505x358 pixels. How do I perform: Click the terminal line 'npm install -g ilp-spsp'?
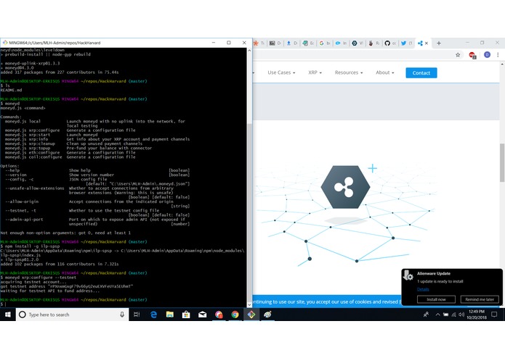click(x=32, y=246)
